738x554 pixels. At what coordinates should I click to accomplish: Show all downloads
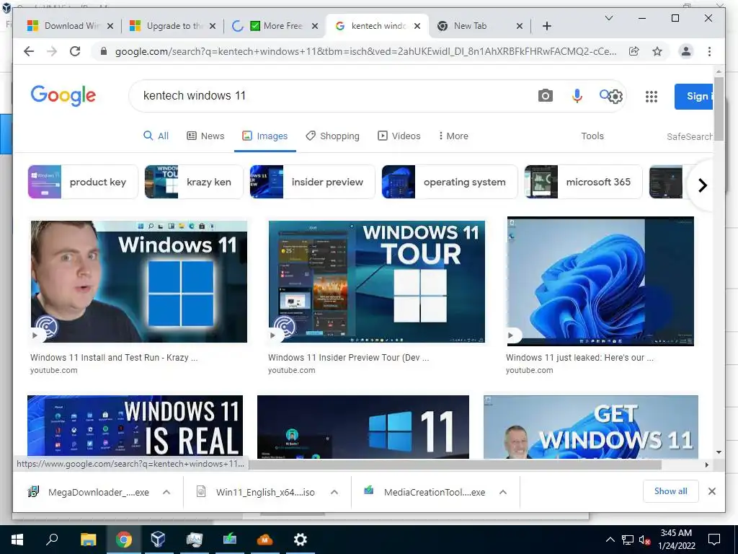(x=671, y=491)
